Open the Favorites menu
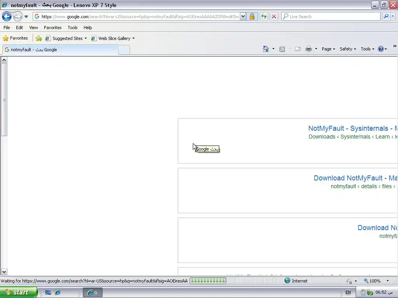 [52, 28]
